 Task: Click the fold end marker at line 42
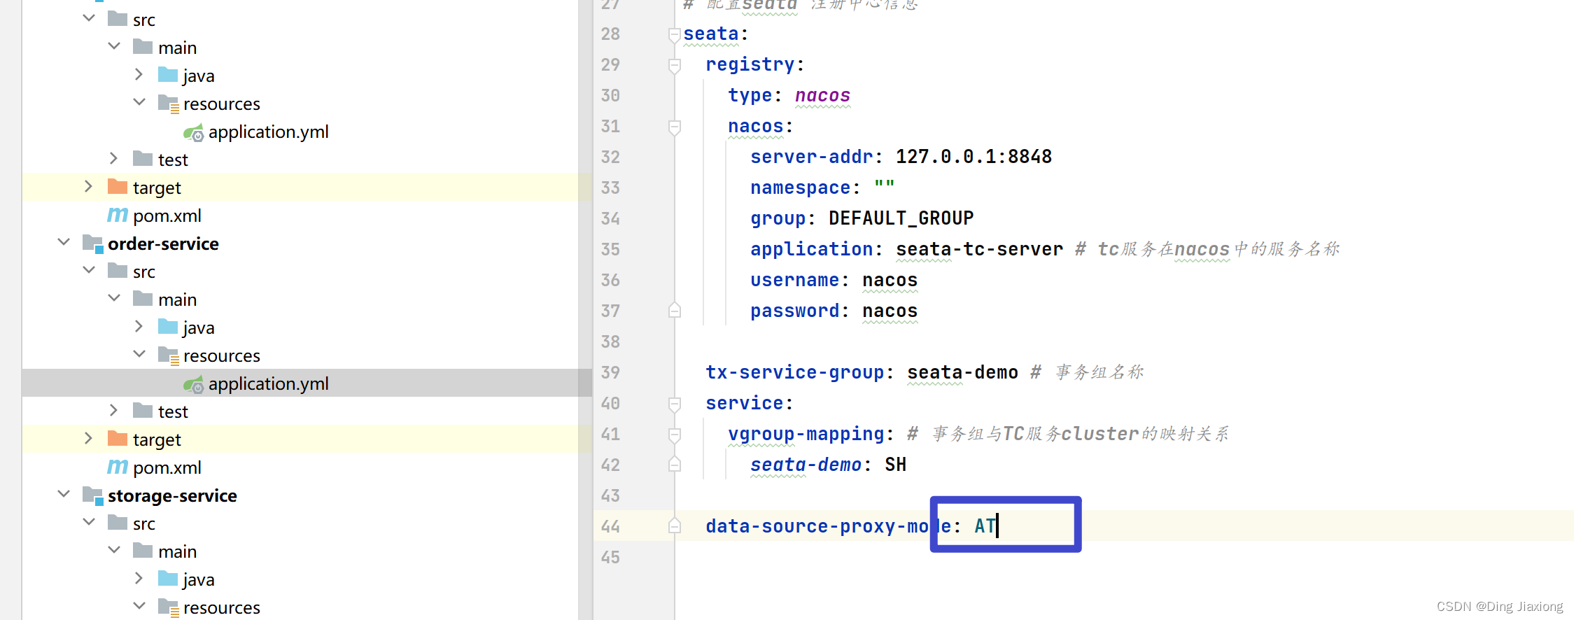click(x=675, y=464)
